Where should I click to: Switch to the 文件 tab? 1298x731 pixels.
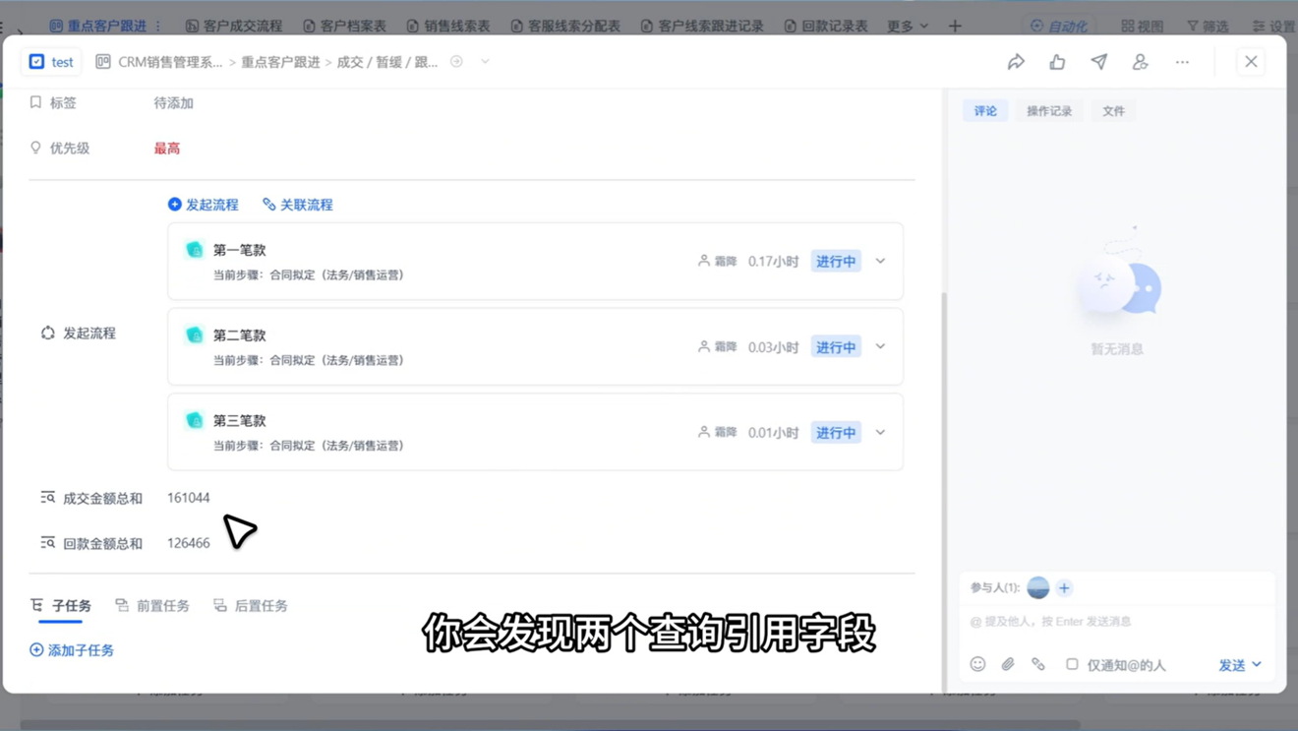[1113, 111]
